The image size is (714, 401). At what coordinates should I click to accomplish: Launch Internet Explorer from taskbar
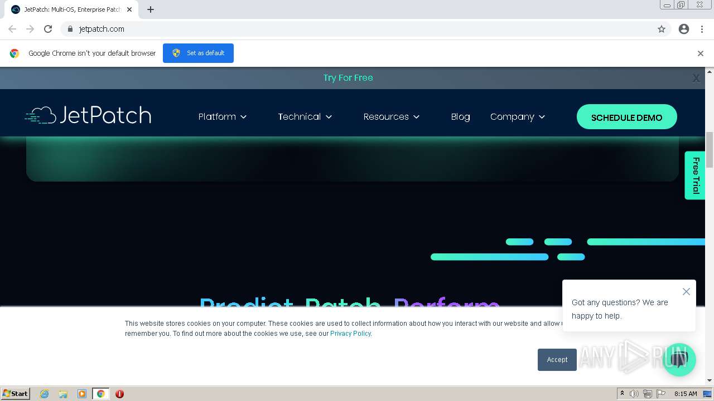point(45,394)
